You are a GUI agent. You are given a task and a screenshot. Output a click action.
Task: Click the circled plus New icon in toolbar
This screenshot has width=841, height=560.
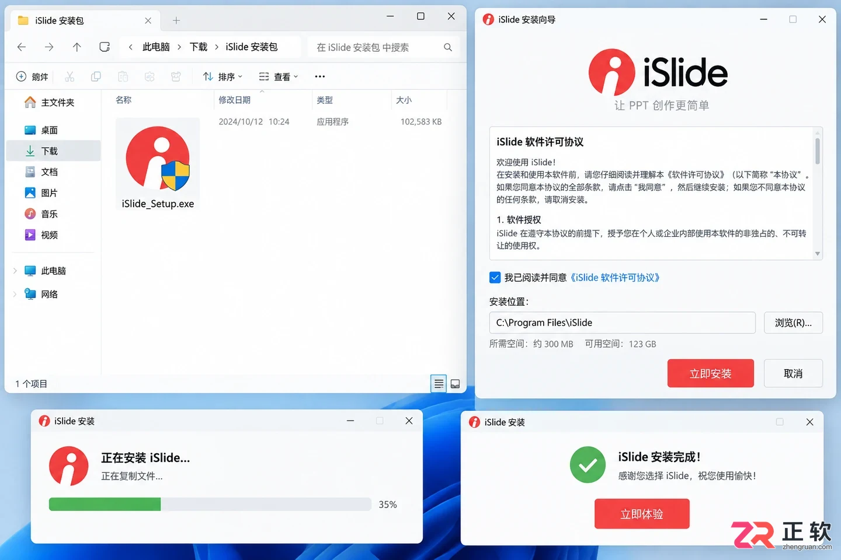(x=21, y=76)
